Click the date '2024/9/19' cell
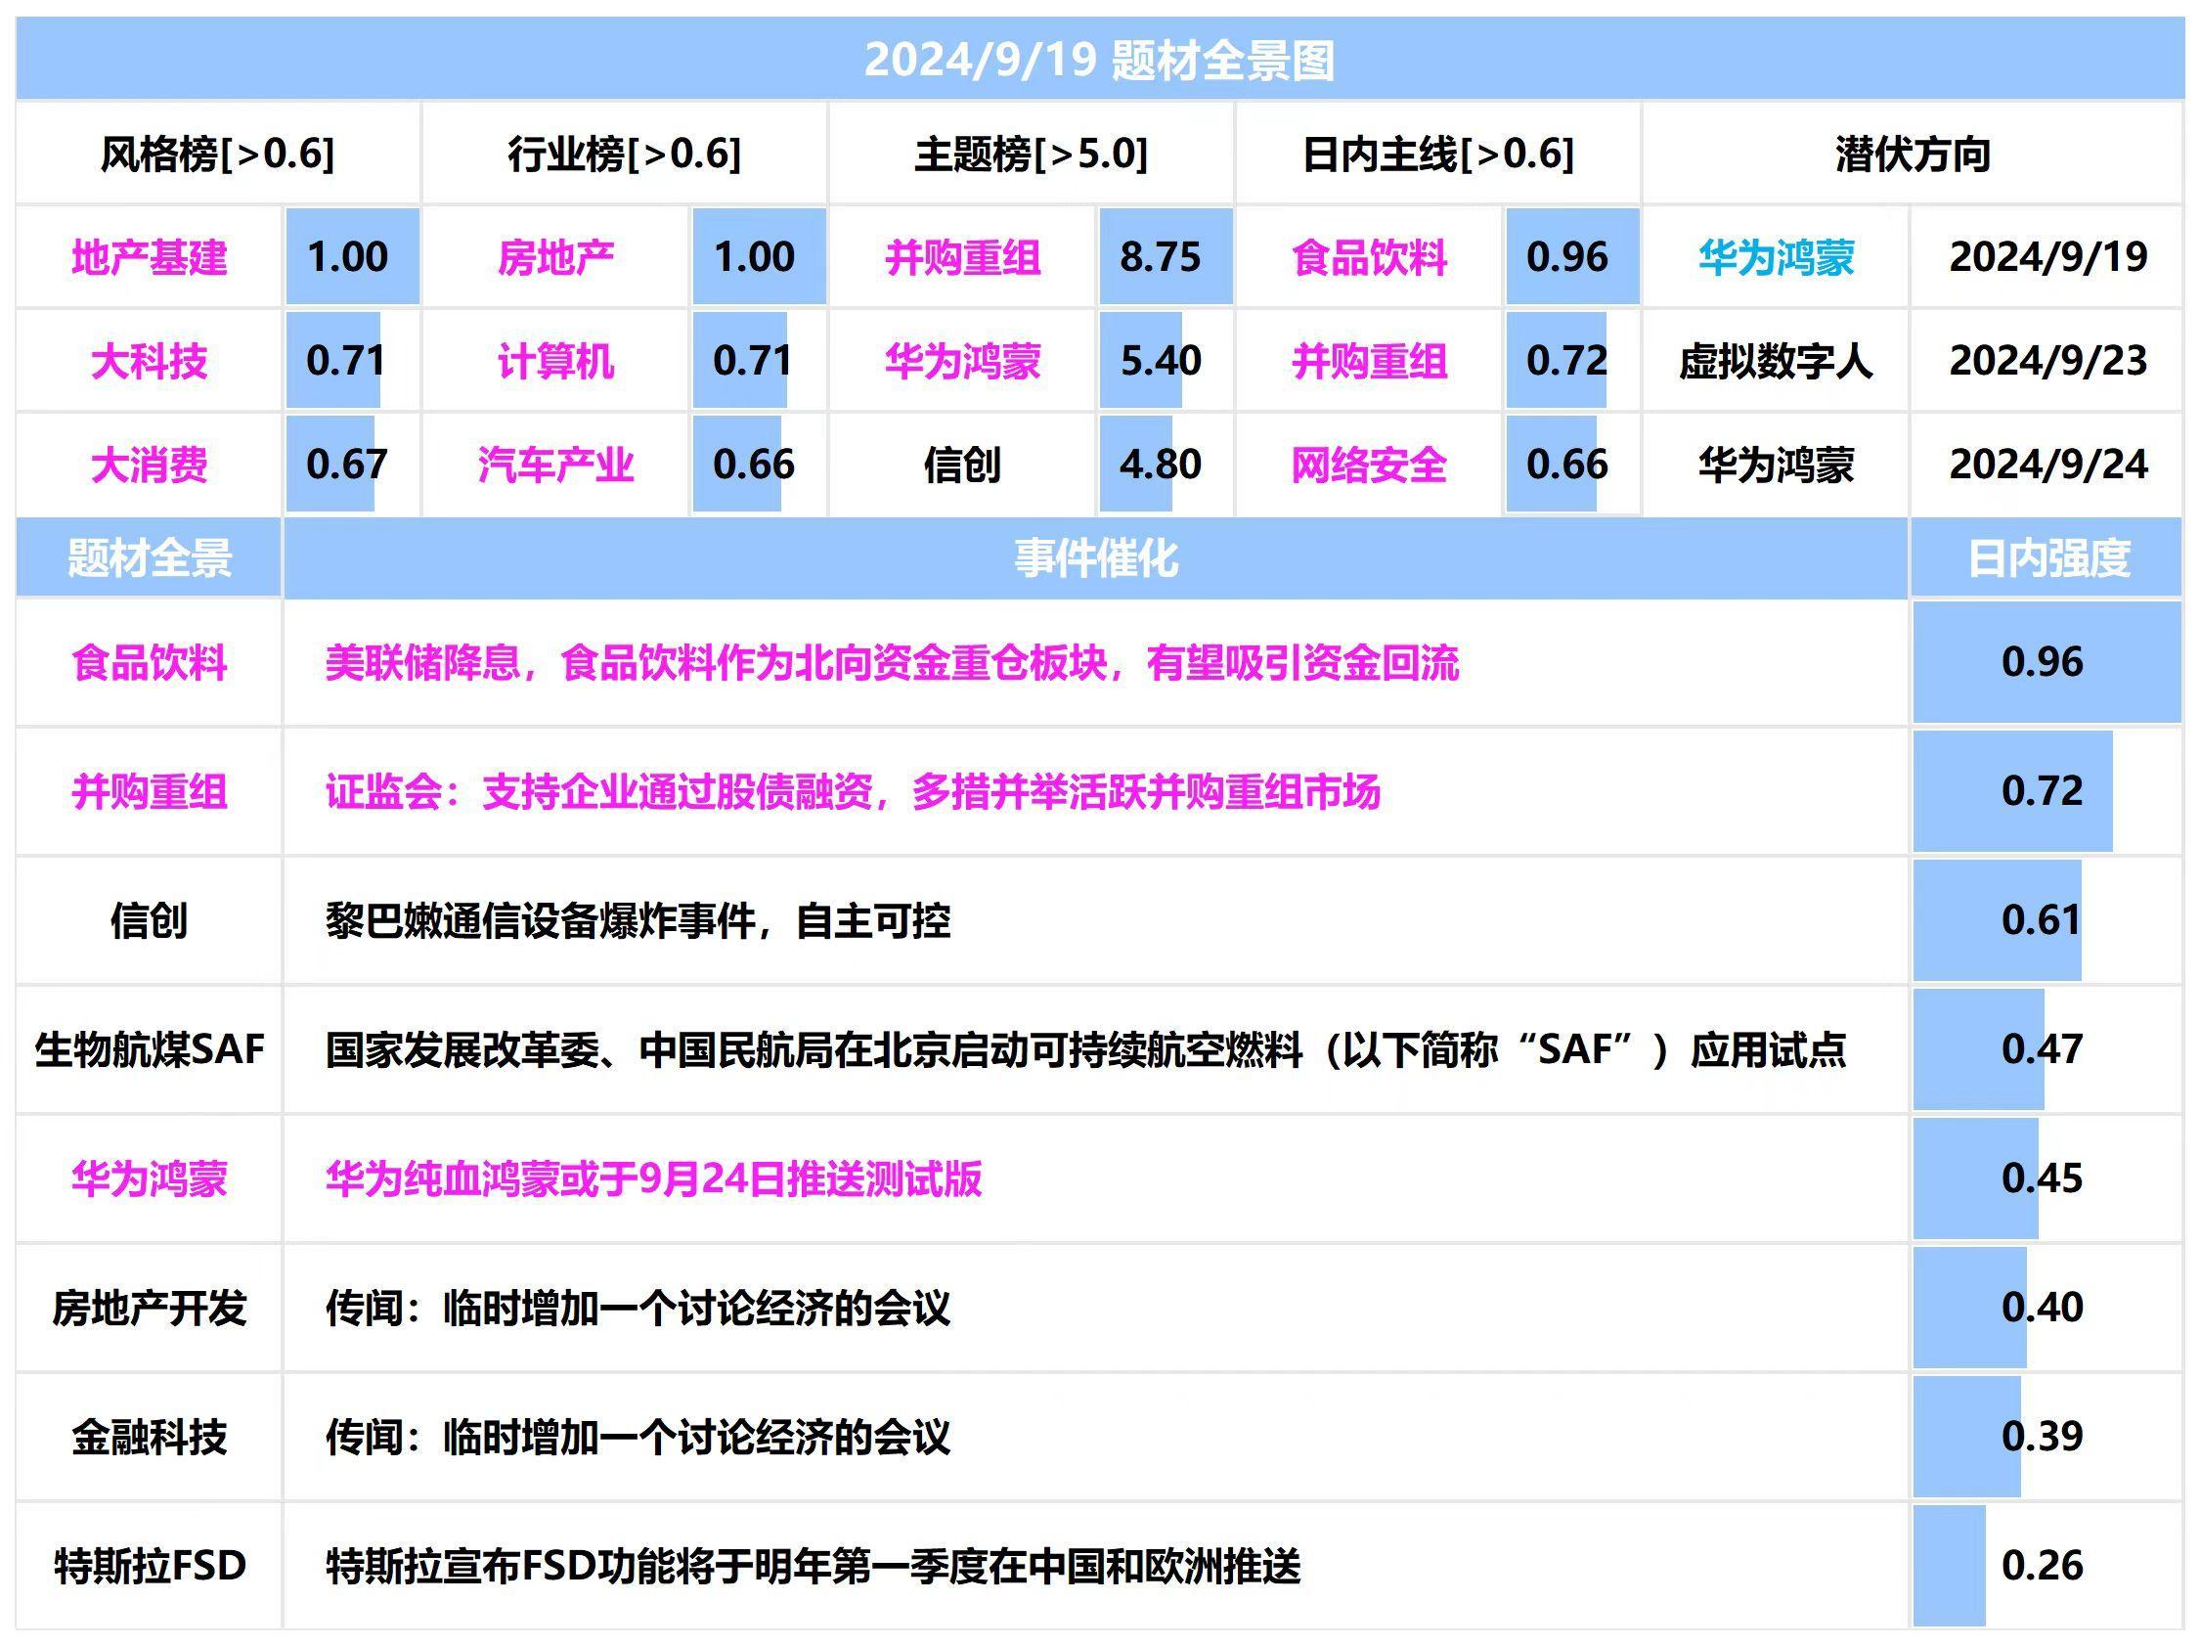Viewport: 2200px width, 1645px height. click(x=2047, y=256)
